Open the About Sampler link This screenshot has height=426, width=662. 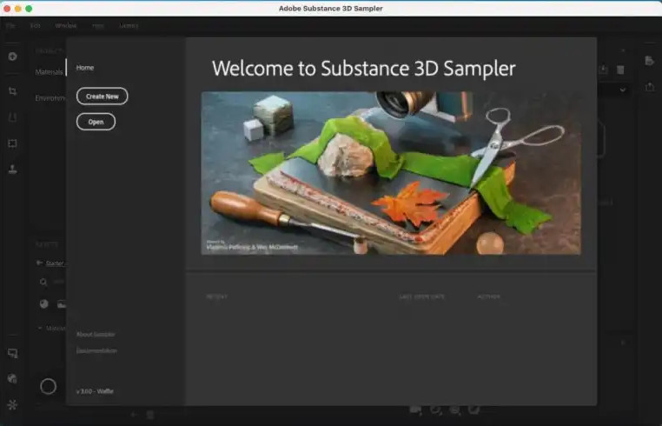tap(96, 335)
